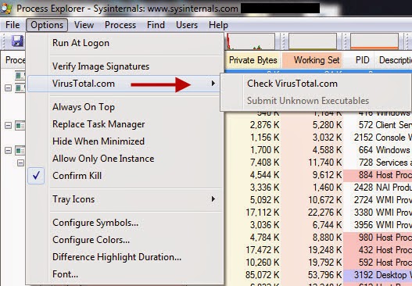This screenshot has height=286, width=412.
Task: Open the View menu
Action: [x=84, y=25]
